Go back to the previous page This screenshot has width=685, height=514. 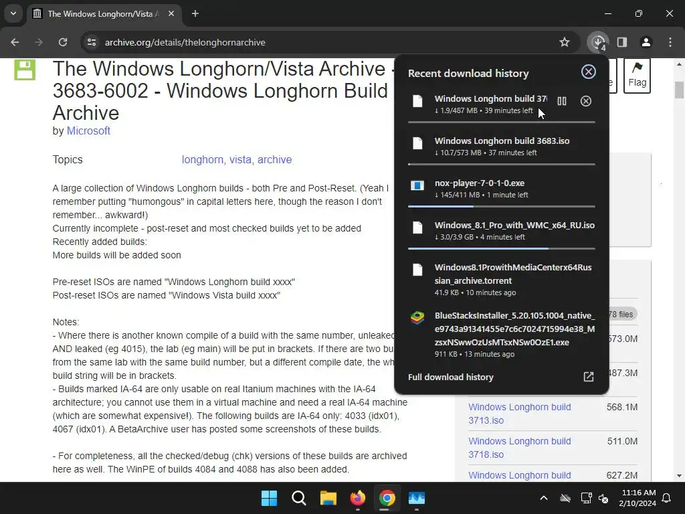pos(15,42)
